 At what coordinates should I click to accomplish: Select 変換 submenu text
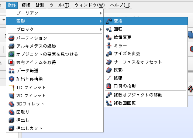pyautogui.click(x=118, y=21)
